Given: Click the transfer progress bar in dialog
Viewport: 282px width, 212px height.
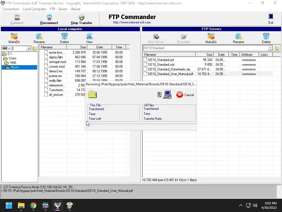Looking at the screenshot, I should tap(142, 126).
